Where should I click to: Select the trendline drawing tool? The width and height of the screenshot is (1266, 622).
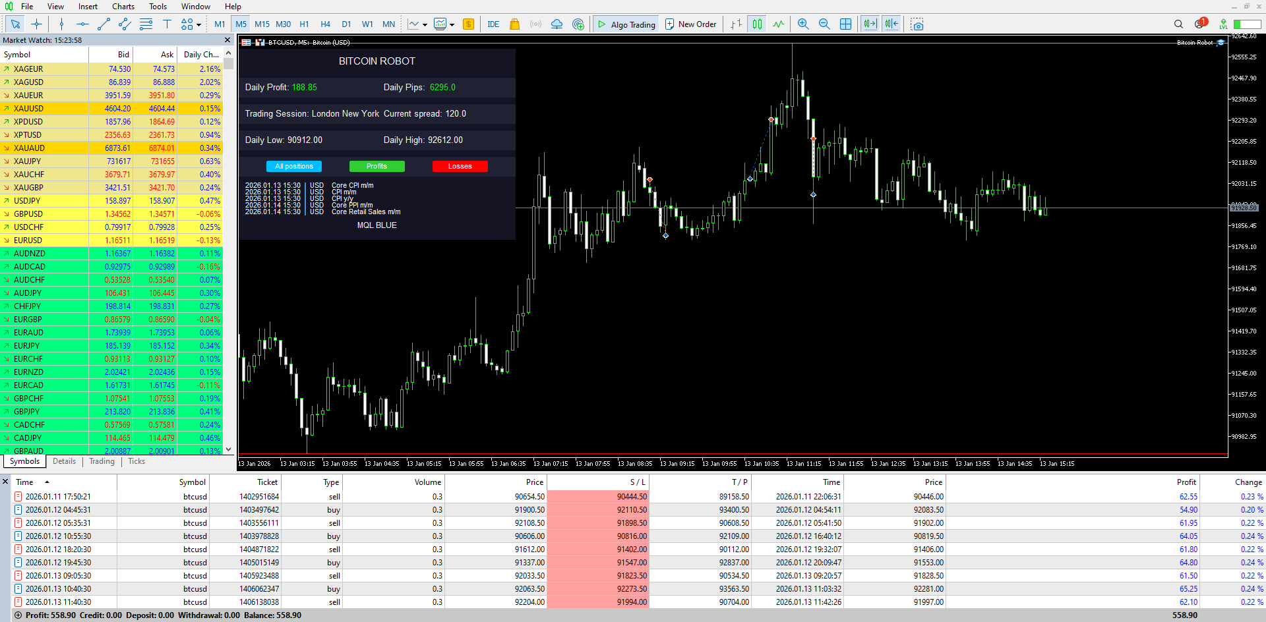(104, 24)
